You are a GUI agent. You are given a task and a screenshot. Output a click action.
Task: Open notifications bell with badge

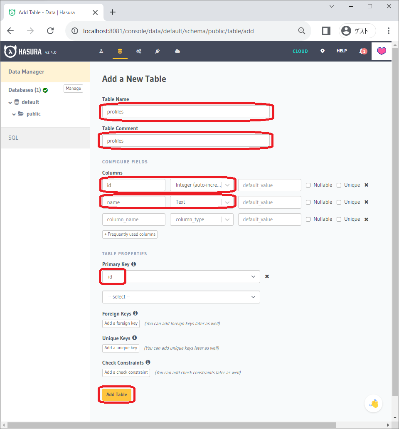pyautogui.click(x=363, y=51)
